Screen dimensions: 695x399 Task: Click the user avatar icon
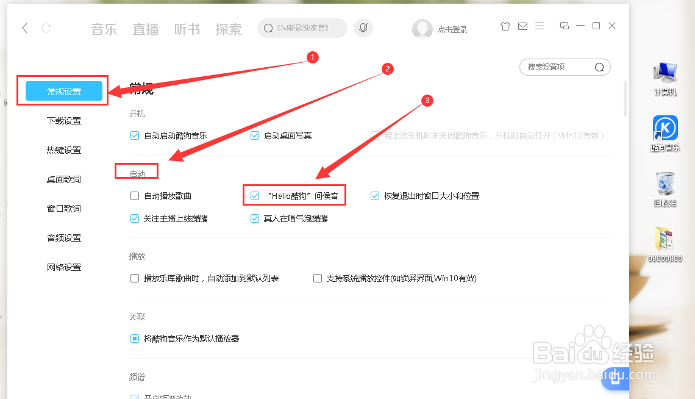(x=422, y=29)
